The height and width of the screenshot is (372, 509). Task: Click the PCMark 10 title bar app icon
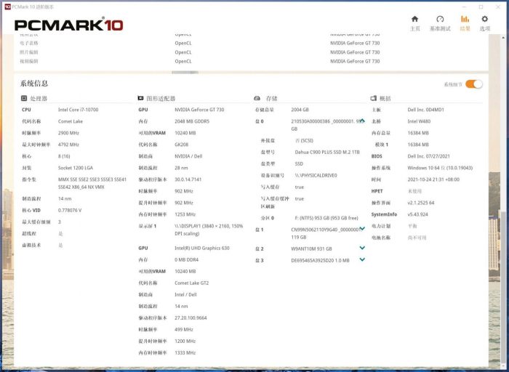(6, 6)
